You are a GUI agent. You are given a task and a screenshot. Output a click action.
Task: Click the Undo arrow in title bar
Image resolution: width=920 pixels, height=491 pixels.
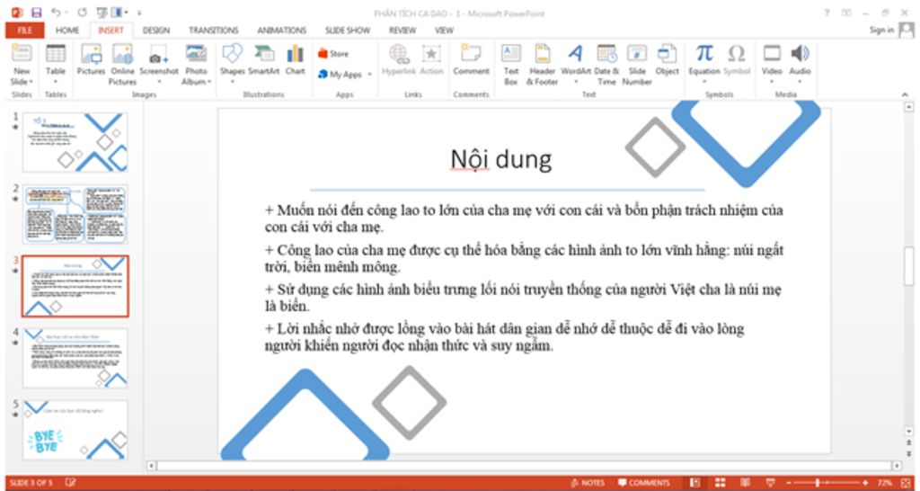tap(56, 13)
